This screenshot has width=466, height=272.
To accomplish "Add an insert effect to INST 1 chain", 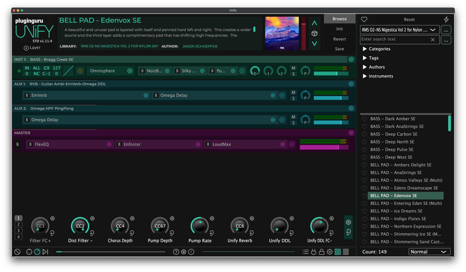I will [x=242, y=71].
